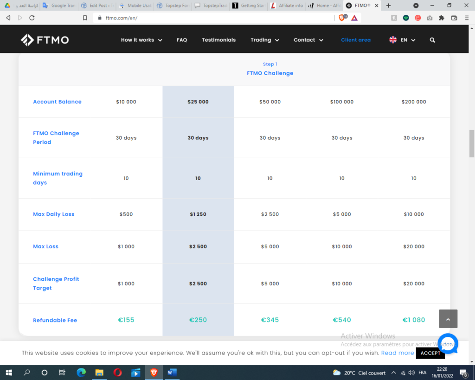The height and width of the screenshot is (380, 475).
Task: Open File Explorer from the taskbar
Action: coord(99,373)
